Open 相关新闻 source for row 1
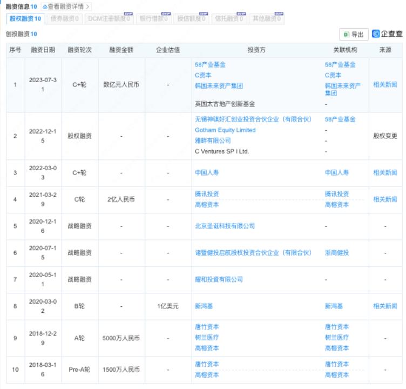Image resolution: width=406 pixels, height=389 pixels. (384, 85)
